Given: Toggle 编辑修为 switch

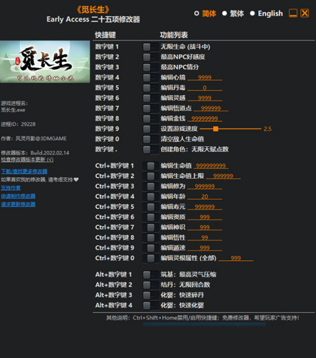Looking at the screenshot, I should 150,187.
